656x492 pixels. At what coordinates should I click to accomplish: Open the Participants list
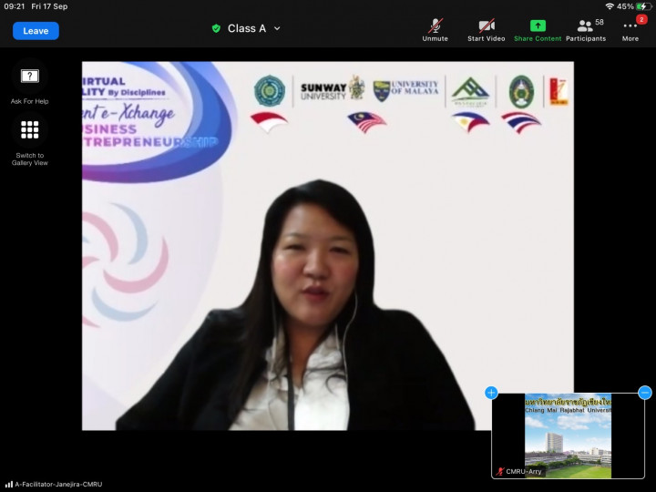[x=586, y=31]
